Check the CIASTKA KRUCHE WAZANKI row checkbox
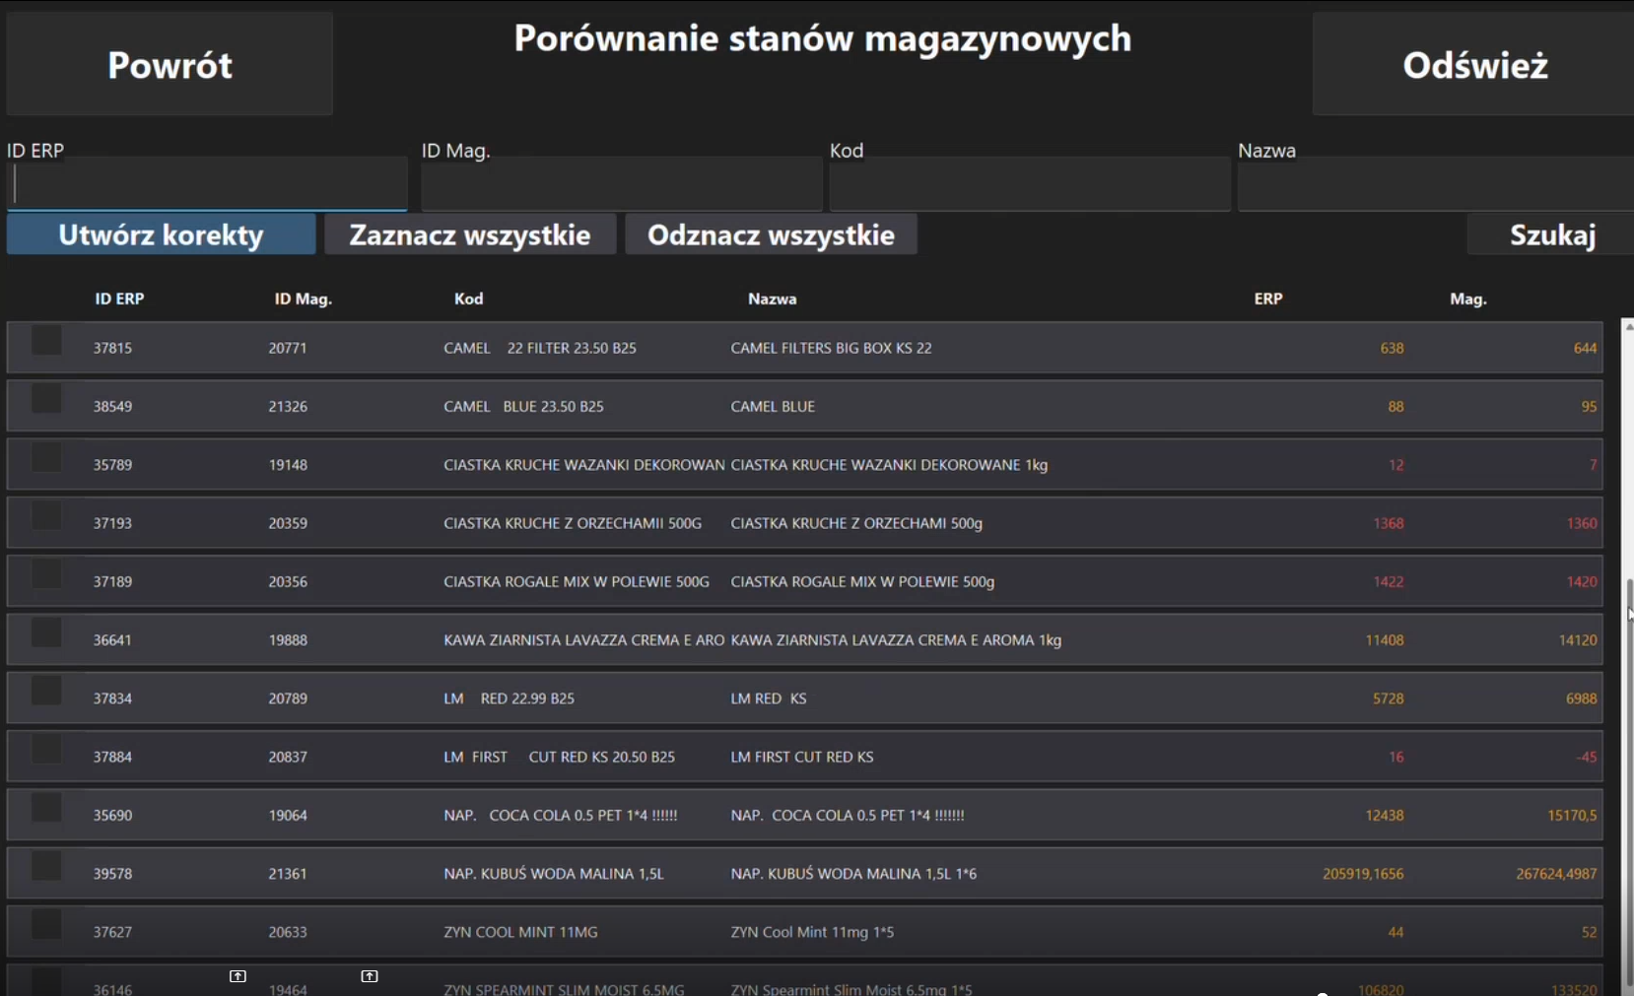 [46, 457]
